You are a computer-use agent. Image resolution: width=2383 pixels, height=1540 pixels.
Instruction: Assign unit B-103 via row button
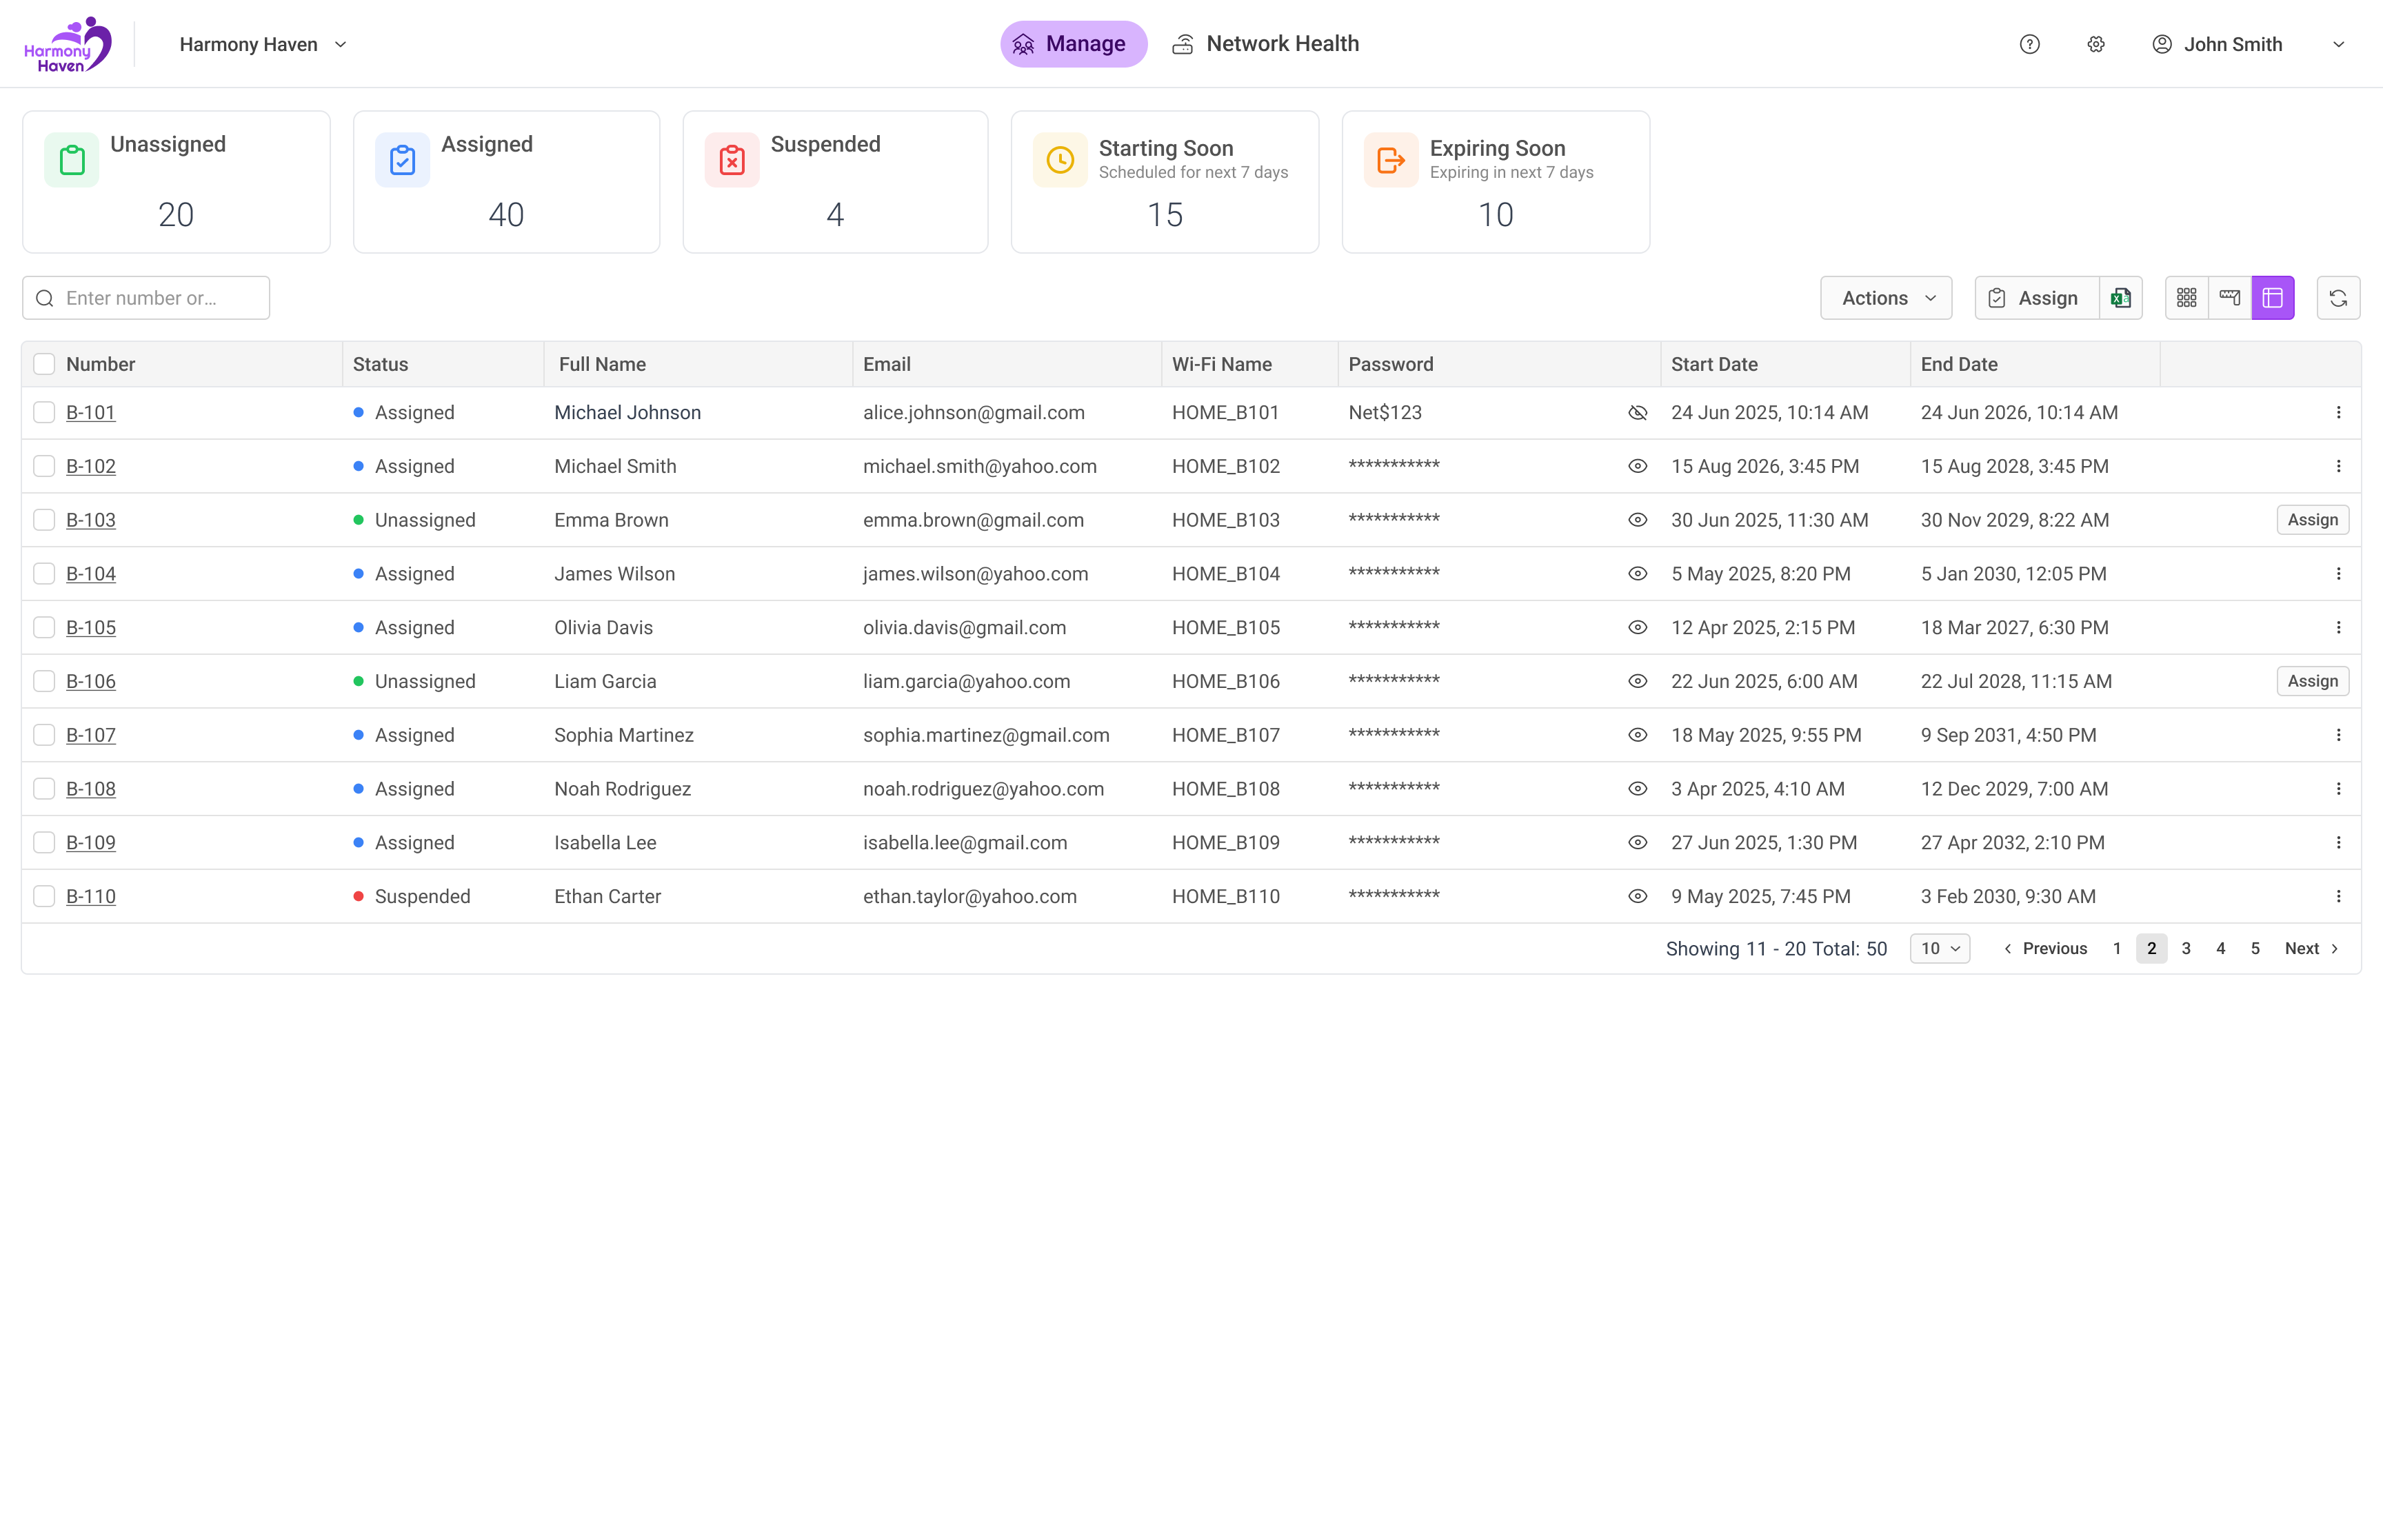point(2312,520)
